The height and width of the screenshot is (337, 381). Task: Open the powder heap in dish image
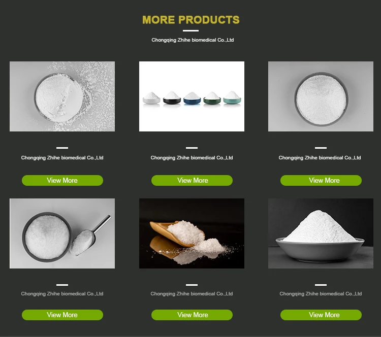click(321, 233)
